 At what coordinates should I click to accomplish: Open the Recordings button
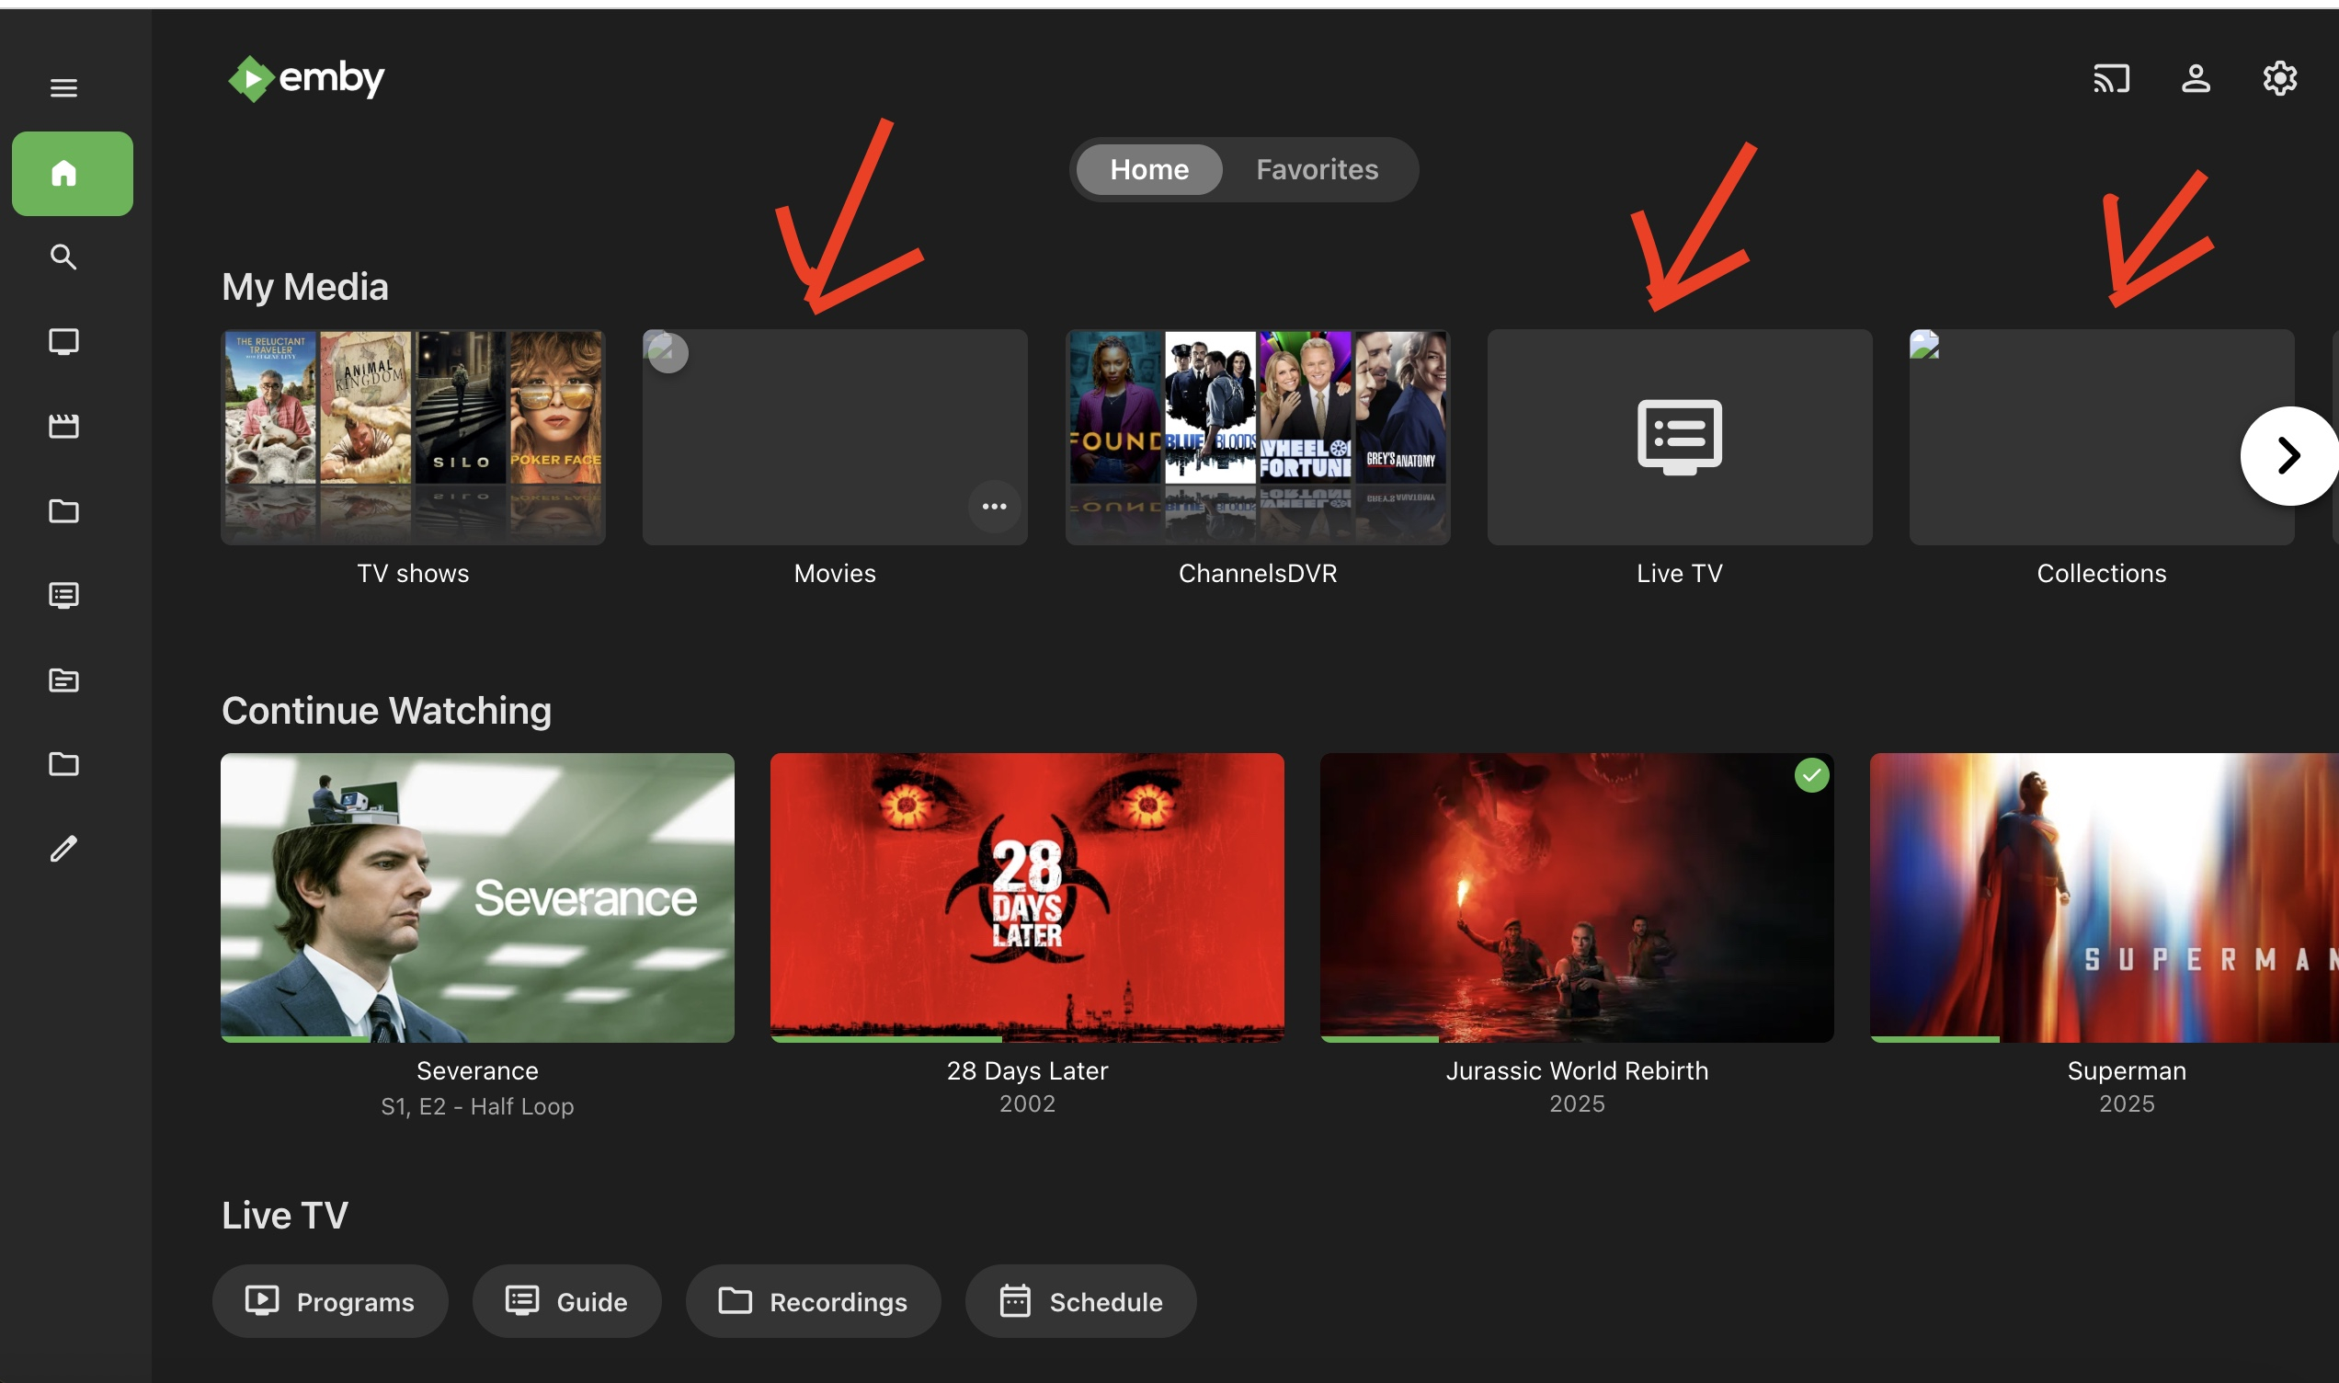(x=812, y=1301)
